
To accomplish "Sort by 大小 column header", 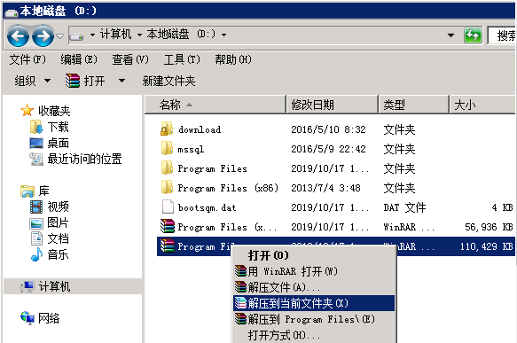I will pyautogui.click(x=482, y=105).
